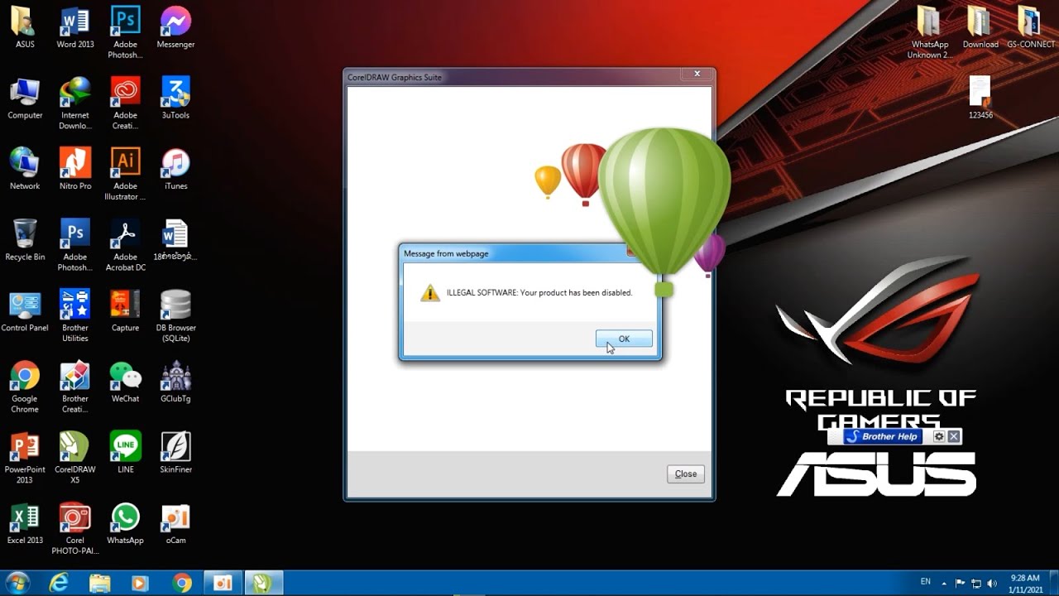Select the 3uTools desktop icon
This screenshot has height=596, width=1059.
point(175,99)
